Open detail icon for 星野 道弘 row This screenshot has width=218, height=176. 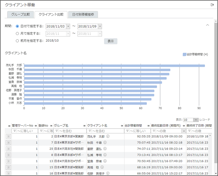pyautogui.click(x=8, y=149)
